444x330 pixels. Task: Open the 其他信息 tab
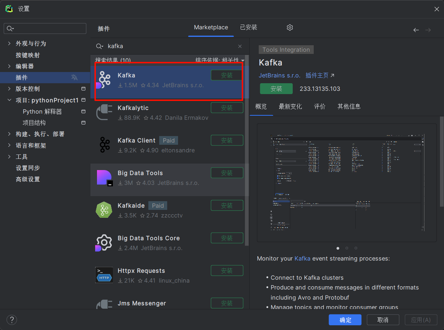coord(349,106)
